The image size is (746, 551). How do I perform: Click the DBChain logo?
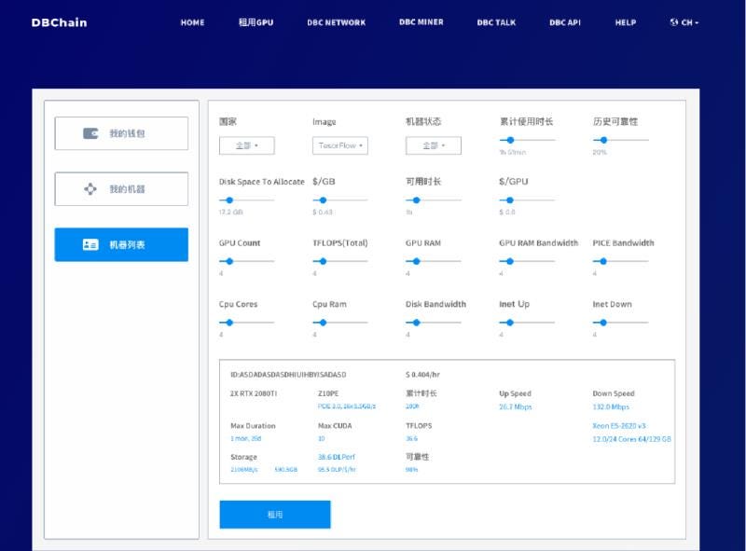click(x=59, y=22)
